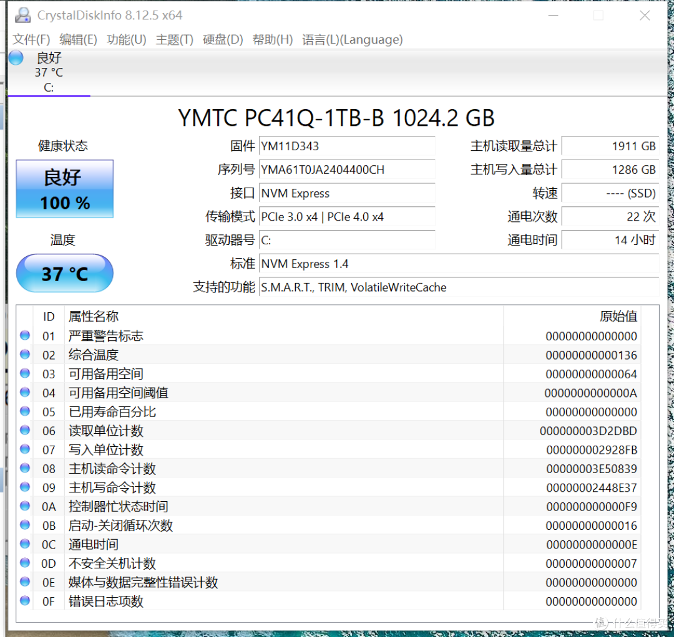The height and width of the screenshot is (637, 674).
Task: Click the status dot beside 错误日志项数
Action: (24, 601)
